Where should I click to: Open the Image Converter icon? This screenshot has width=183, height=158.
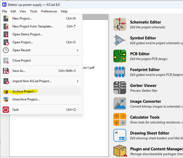(120, 104)
